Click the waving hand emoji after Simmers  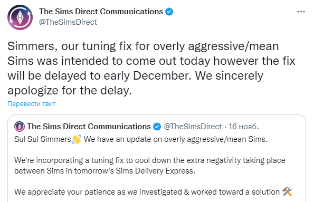(77, 139)
